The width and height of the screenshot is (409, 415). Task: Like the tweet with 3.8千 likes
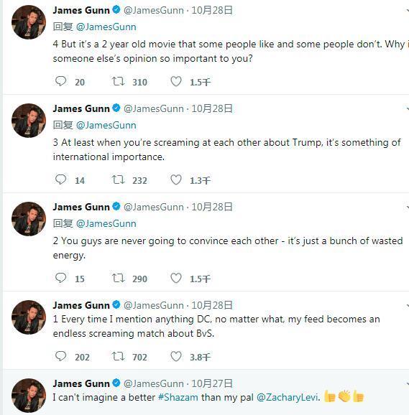pyautogui.click(x=176, y=357)
